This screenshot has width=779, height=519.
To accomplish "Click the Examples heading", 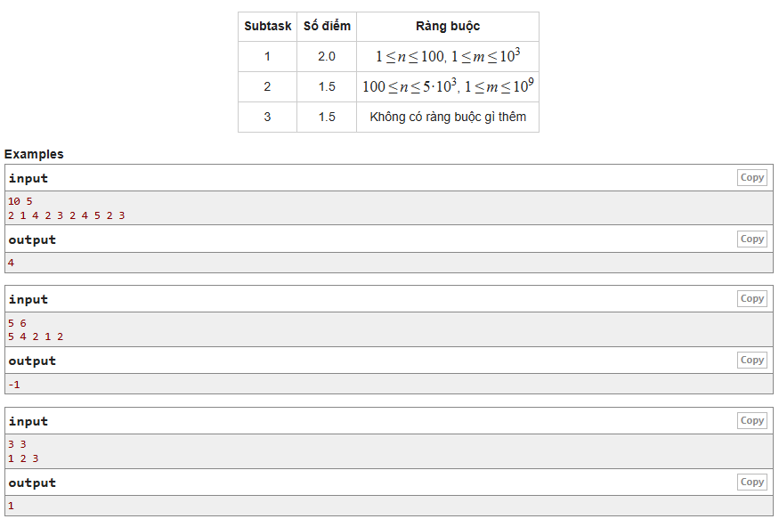I will coord(34,154).
